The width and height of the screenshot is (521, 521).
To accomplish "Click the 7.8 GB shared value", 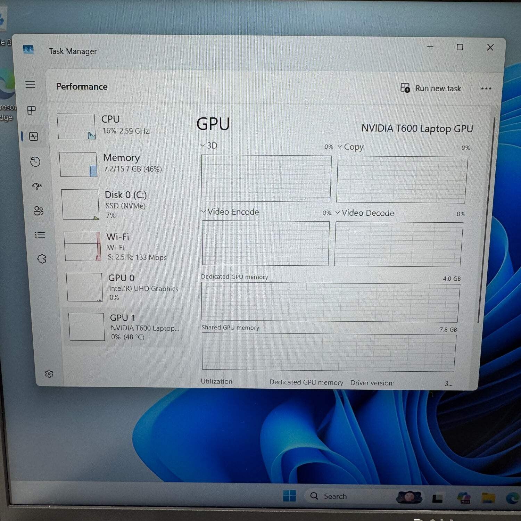I will tap(448, 329).
